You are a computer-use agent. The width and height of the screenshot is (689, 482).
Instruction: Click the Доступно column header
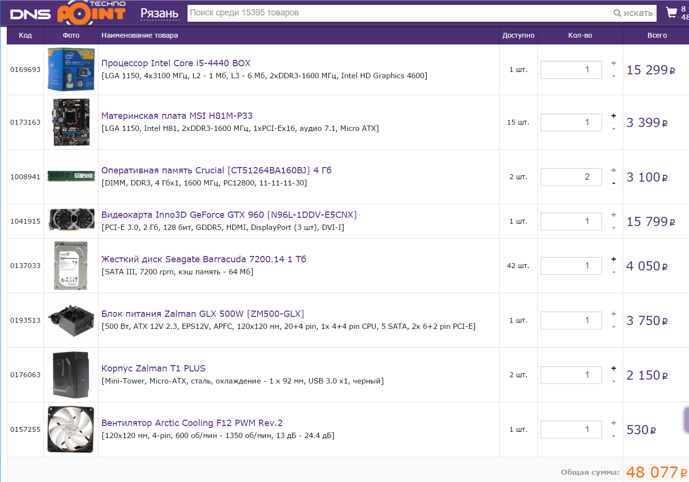point(518,35)
